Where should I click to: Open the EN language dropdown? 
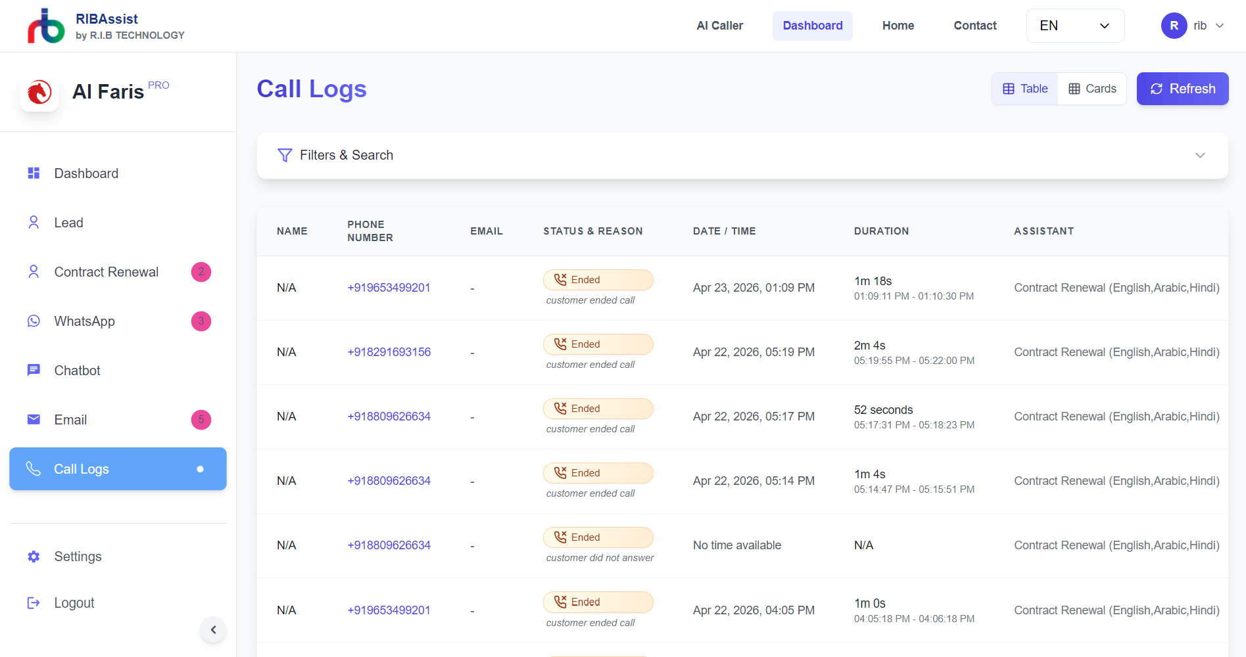tap(1074, 26)
